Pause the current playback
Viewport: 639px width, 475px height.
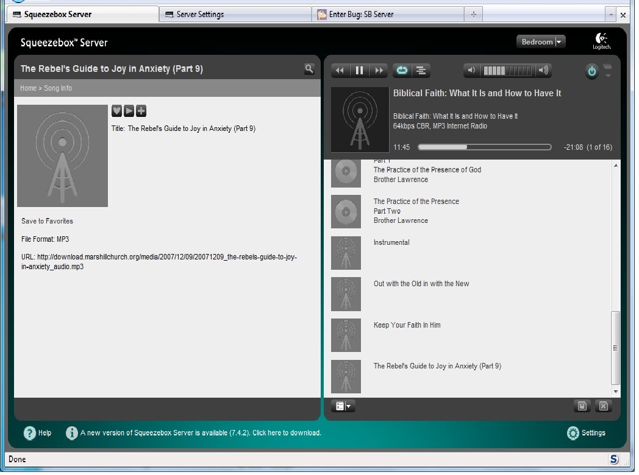click(359, 71)
